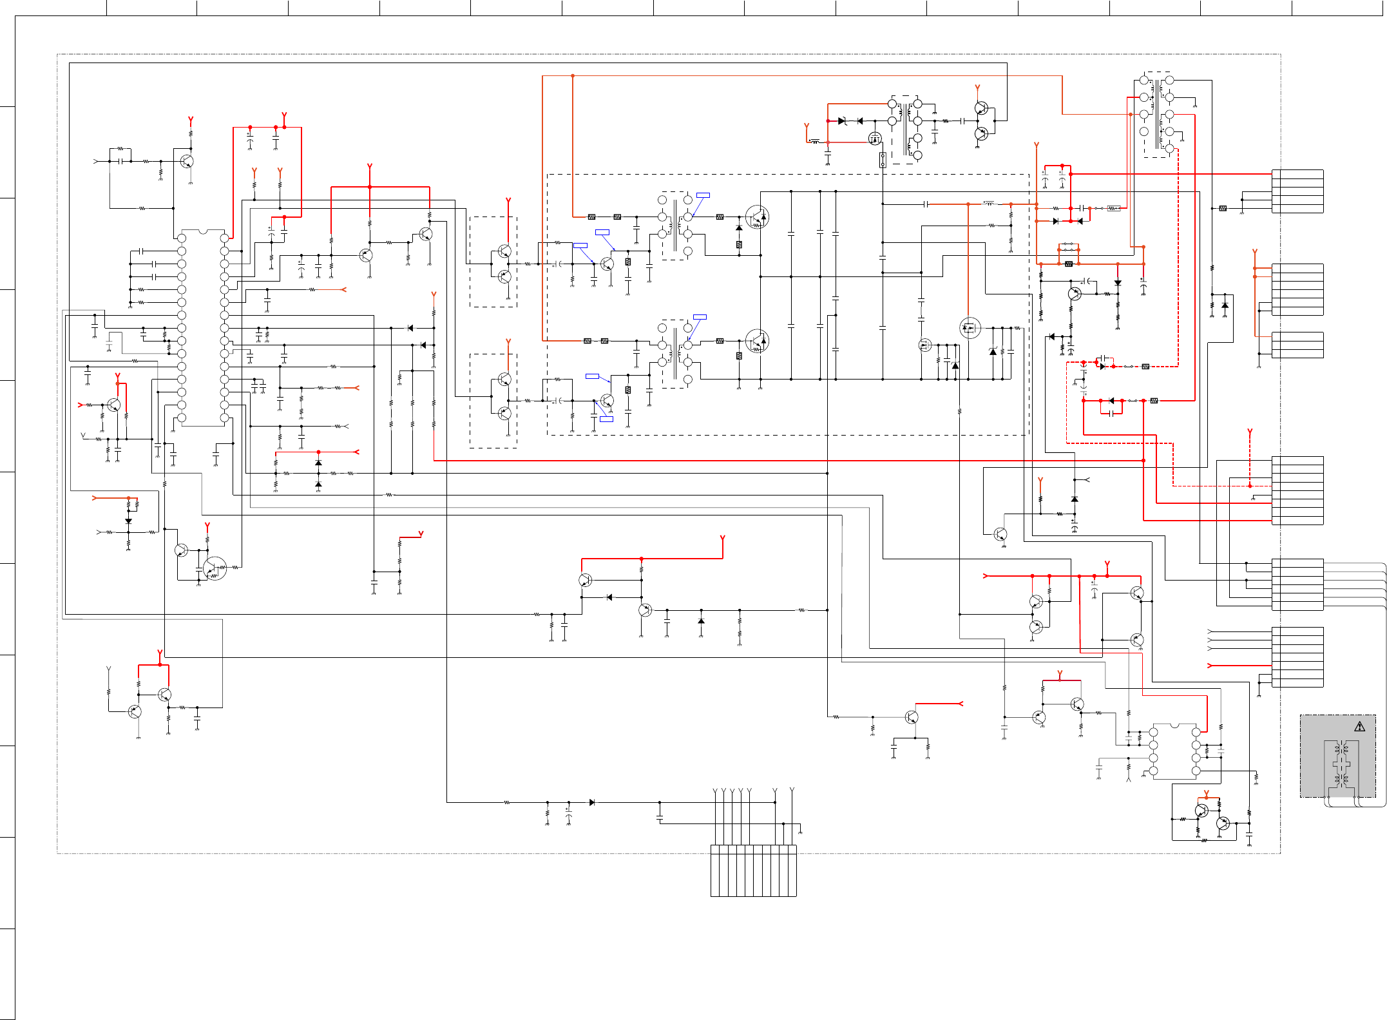
Task: Select the tall power transformer at top right
Action: [x=1157, y=114]
